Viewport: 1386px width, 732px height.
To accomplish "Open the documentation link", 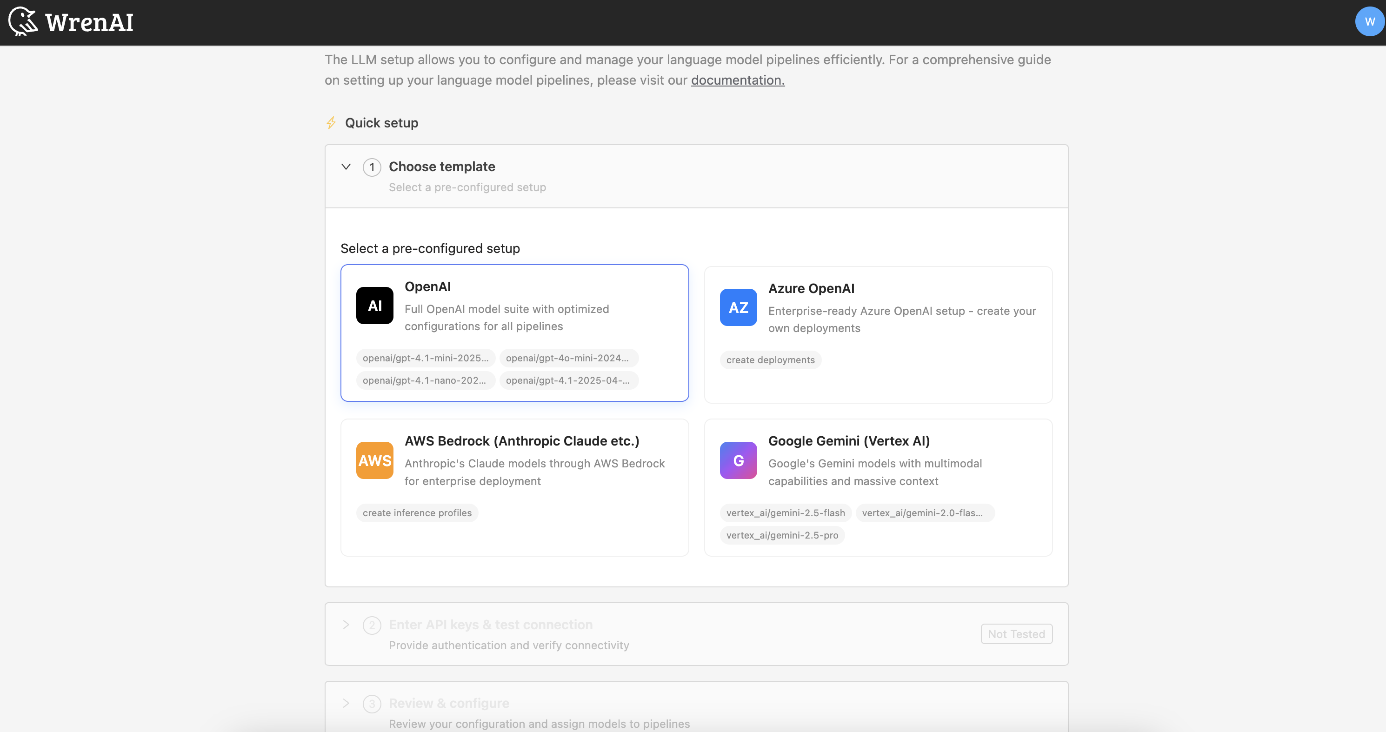I will pyautogui.click(x=738, y=80).
